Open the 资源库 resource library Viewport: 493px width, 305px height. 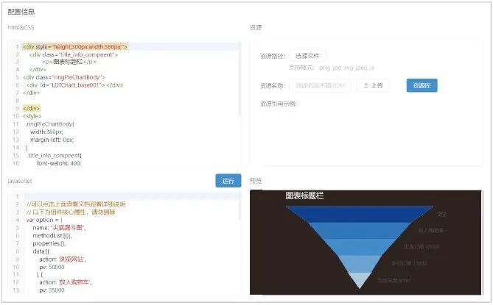422,85
